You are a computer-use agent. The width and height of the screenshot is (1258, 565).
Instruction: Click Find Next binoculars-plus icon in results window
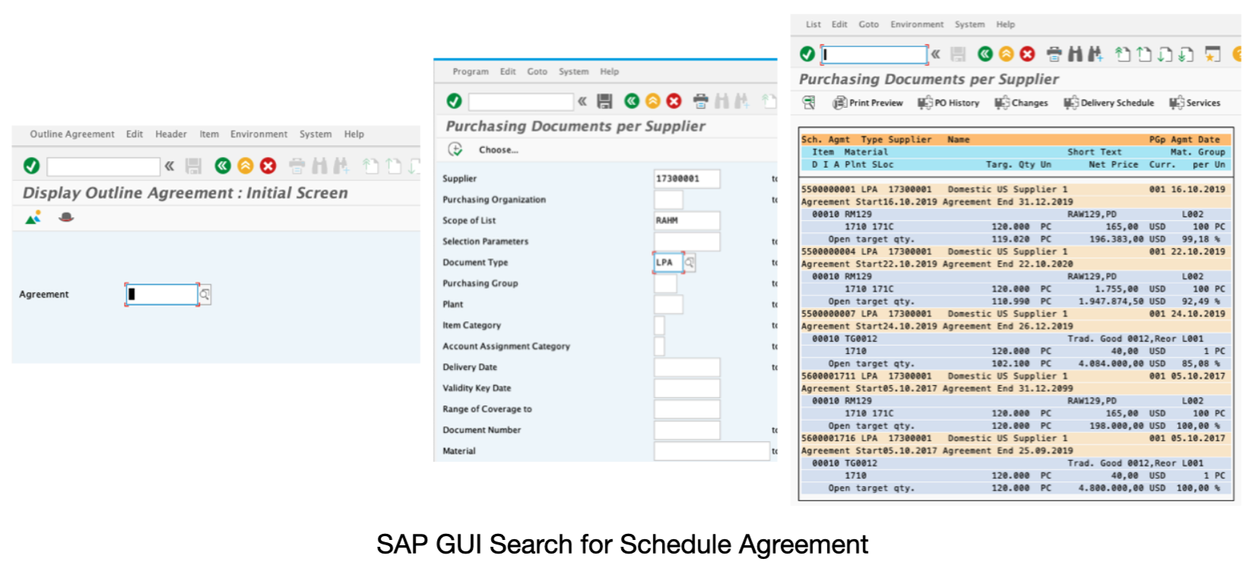click(1095, 54)
